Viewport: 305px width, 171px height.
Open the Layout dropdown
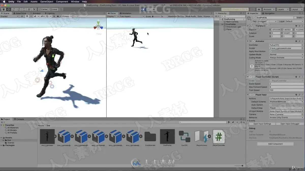coord(297,9)
